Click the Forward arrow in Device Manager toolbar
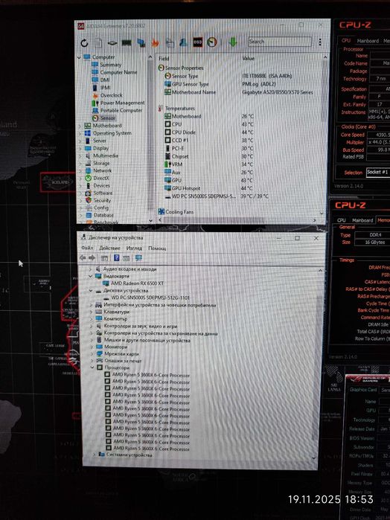 [92, 257]
